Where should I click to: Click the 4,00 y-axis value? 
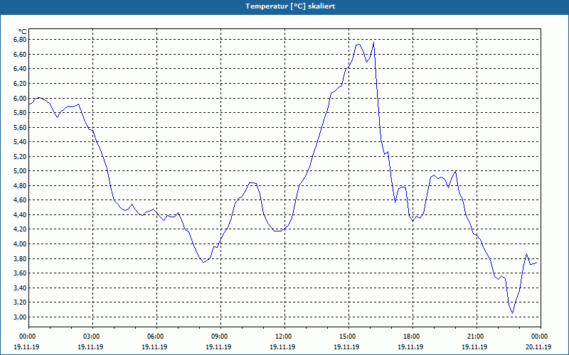pyautogui.click(x=21, y=244)
